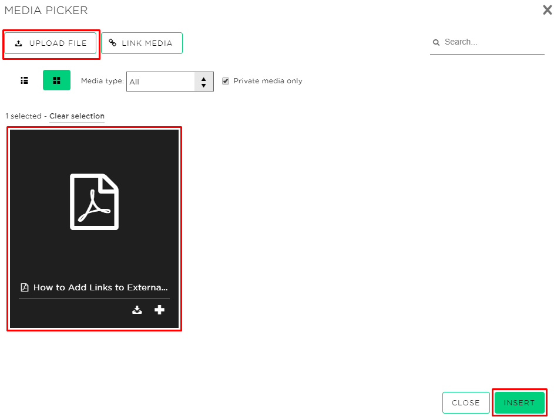The image size is (554, 420).
Task: Disable the Private media only checkbox
Action: point(226,81)
